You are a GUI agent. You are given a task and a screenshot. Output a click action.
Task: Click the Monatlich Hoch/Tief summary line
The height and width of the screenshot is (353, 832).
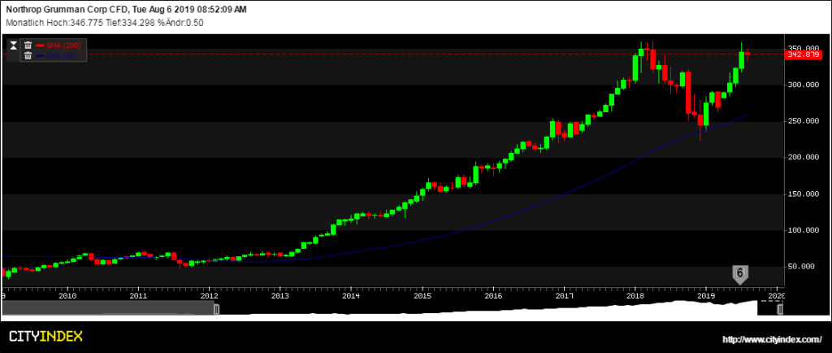(x=105, y=22)
